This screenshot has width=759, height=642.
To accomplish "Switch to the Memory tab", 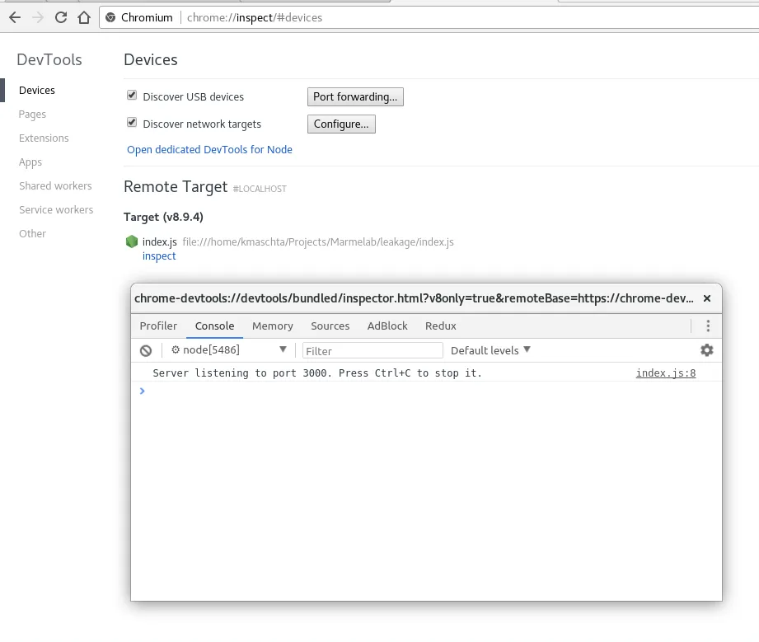I will click(273, 326).
